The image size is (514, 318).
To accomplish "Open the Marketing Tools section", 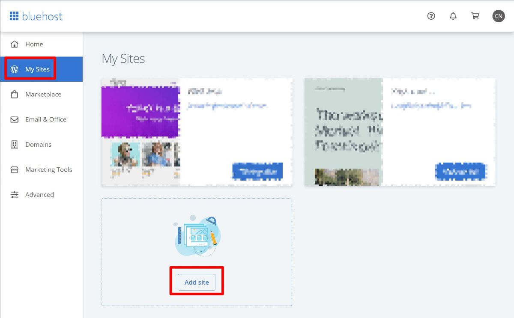I will pos(48,169).
